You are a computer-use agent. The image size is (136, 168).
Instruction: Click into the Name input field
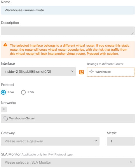tap(68, 10)
